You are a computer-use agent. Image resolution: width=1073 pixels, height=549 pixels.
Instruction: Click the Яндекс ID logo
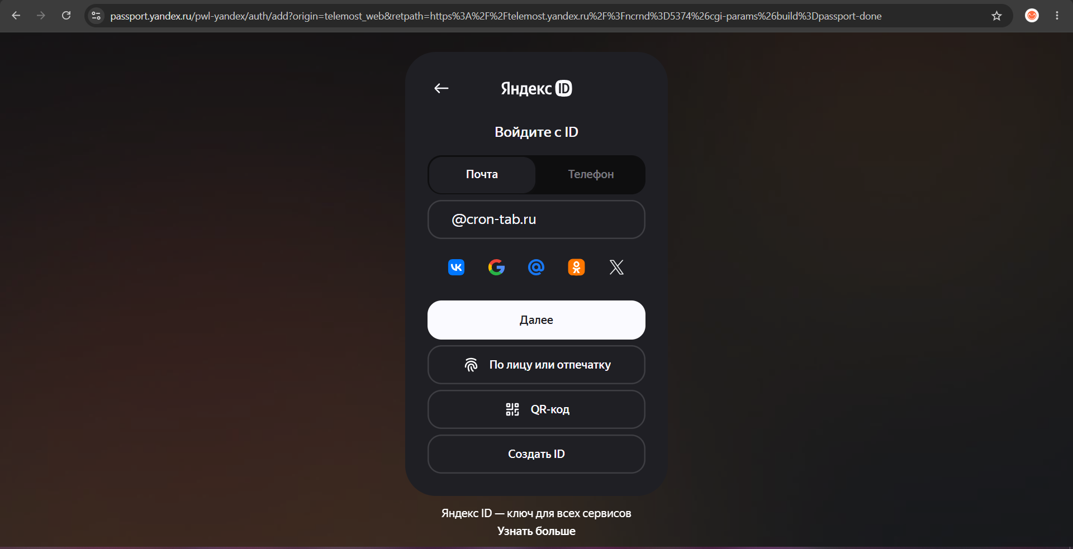point(536,88)
